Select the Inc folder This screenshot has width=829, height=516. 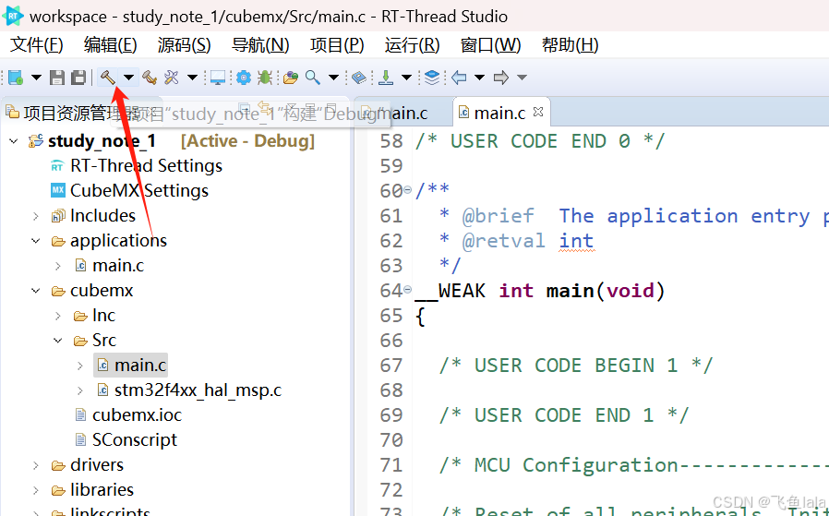(103, 316)
